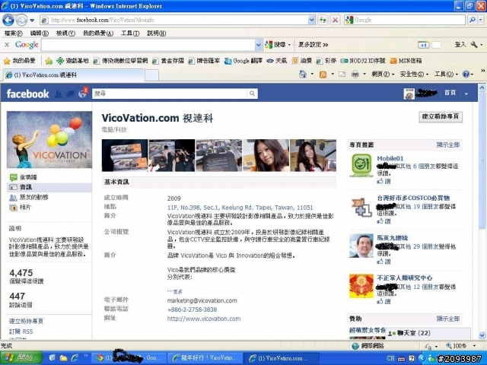Open Facebook account dropdown arrow
Image resolution: width=487 pixels, height=365 pixels.
click(466, 94)
